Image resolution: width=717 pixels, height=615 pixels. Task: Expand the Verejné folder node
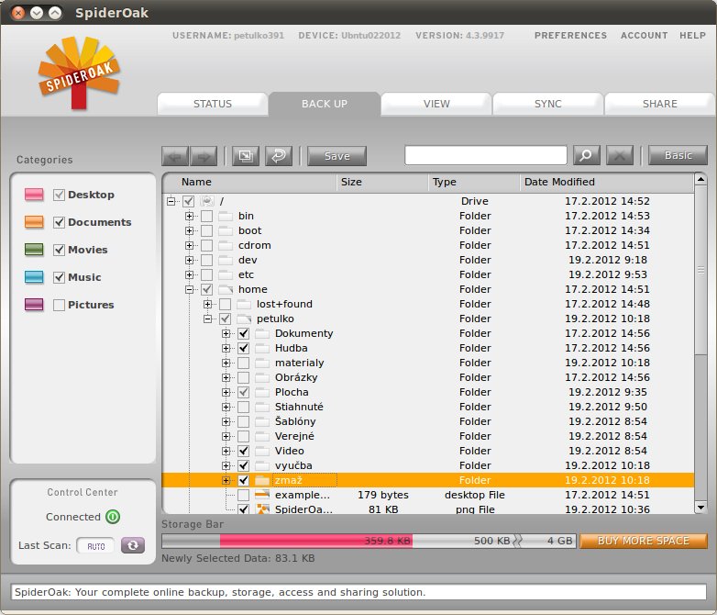point(226,436)
